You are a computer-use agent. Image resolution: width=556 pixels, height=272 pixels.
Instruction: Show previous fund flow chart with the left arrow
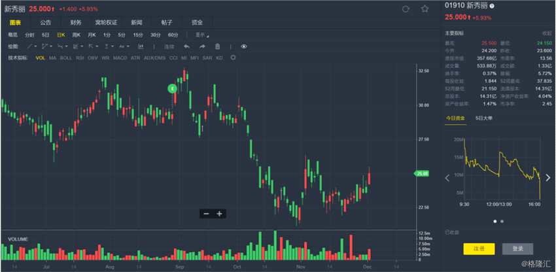[x=447, y=178]
